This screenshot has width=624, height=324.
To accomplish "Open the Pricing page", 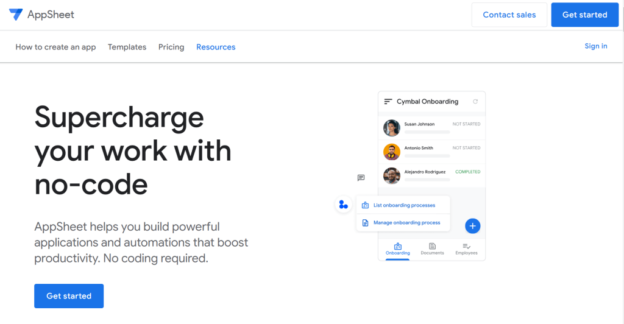I will click(x=171, y=47).
